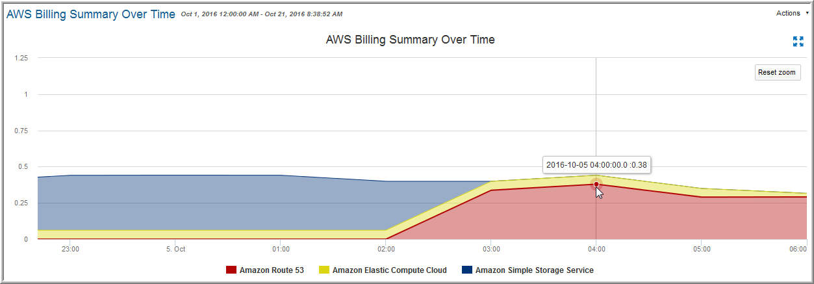Hide the Amazon Elastic Compute Cloud series
814x284 pixels.
389,270
